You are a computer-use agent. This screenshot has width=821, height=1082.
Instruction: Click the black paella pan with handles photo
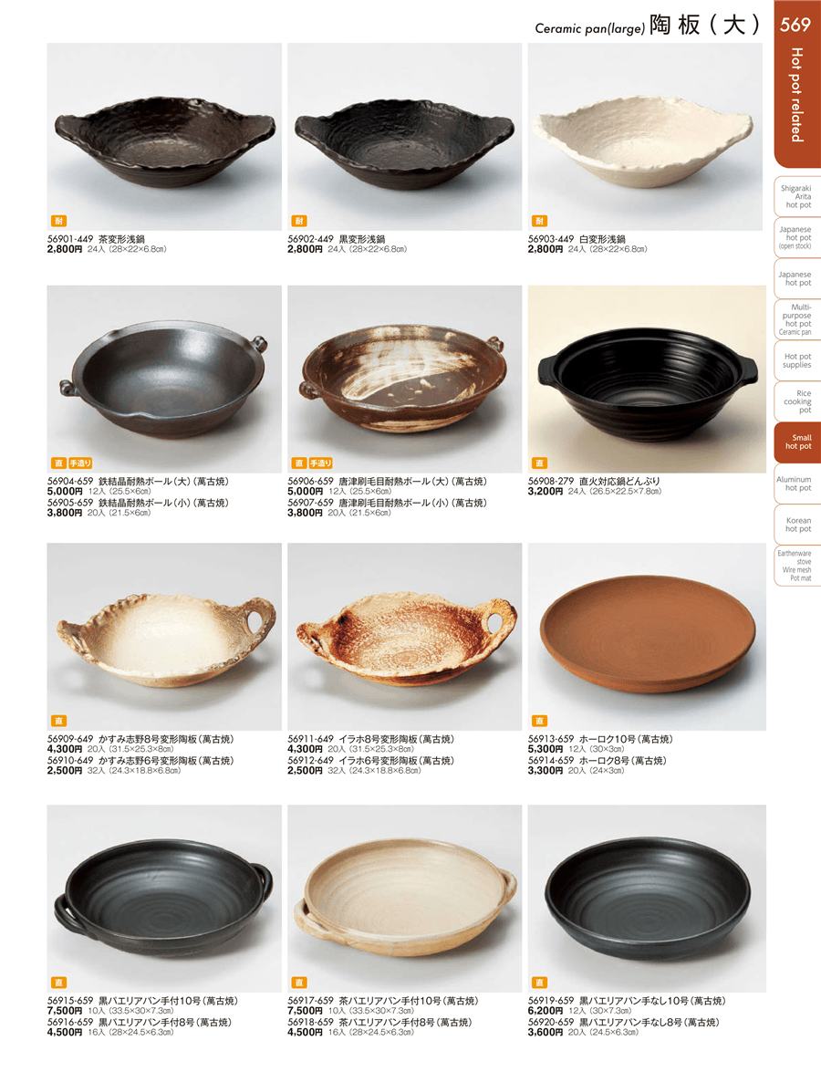pos(164,899)
